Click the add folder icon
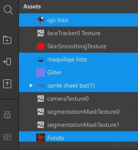Viewport: 138px width, 150px height. pyautogui.click(x=7, y=40)
